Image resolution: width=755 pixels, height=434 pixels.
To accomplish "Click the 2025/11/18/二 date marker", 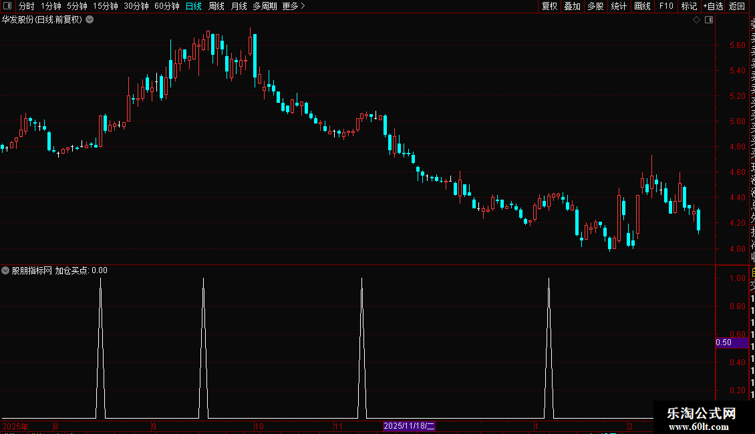I will point(409,426).
